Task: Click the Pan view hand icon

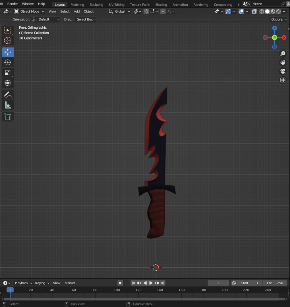Action: tap(283, 62)
